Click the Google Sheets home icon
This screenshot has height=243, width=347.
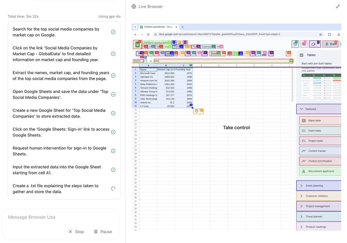(138, 44)
